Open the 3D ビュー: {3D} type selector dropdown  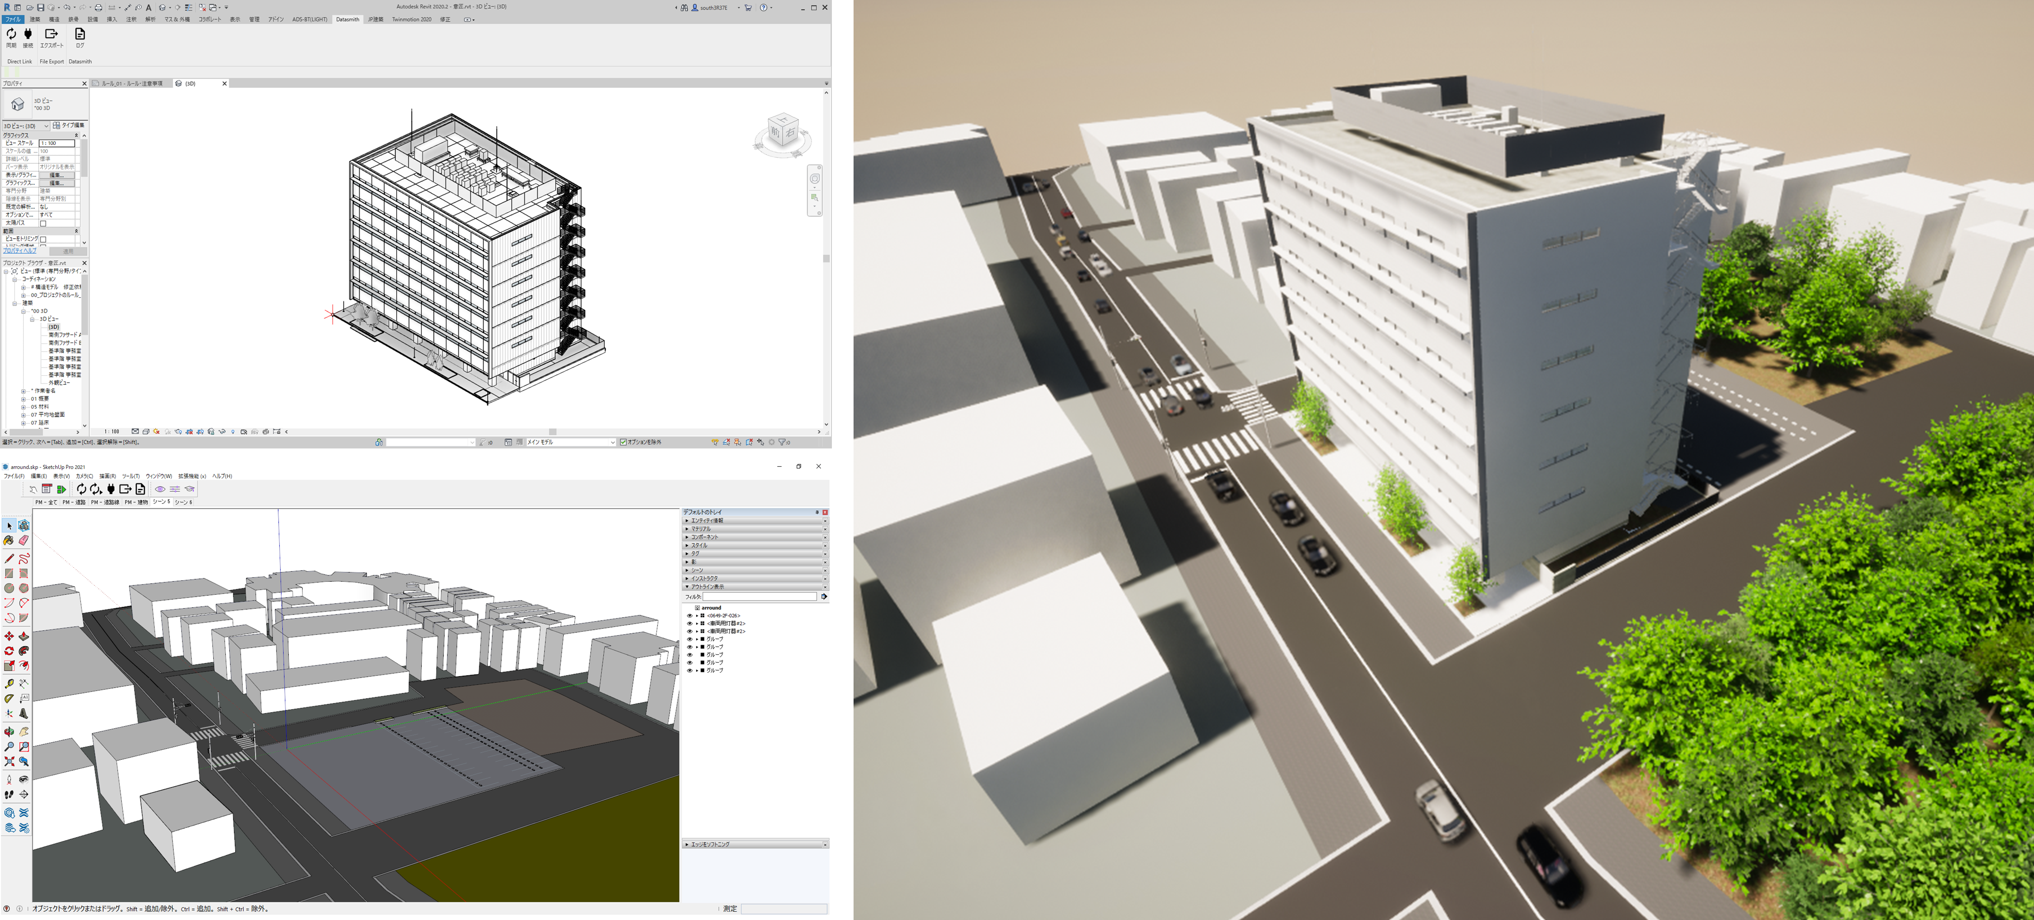pos(26,126)
